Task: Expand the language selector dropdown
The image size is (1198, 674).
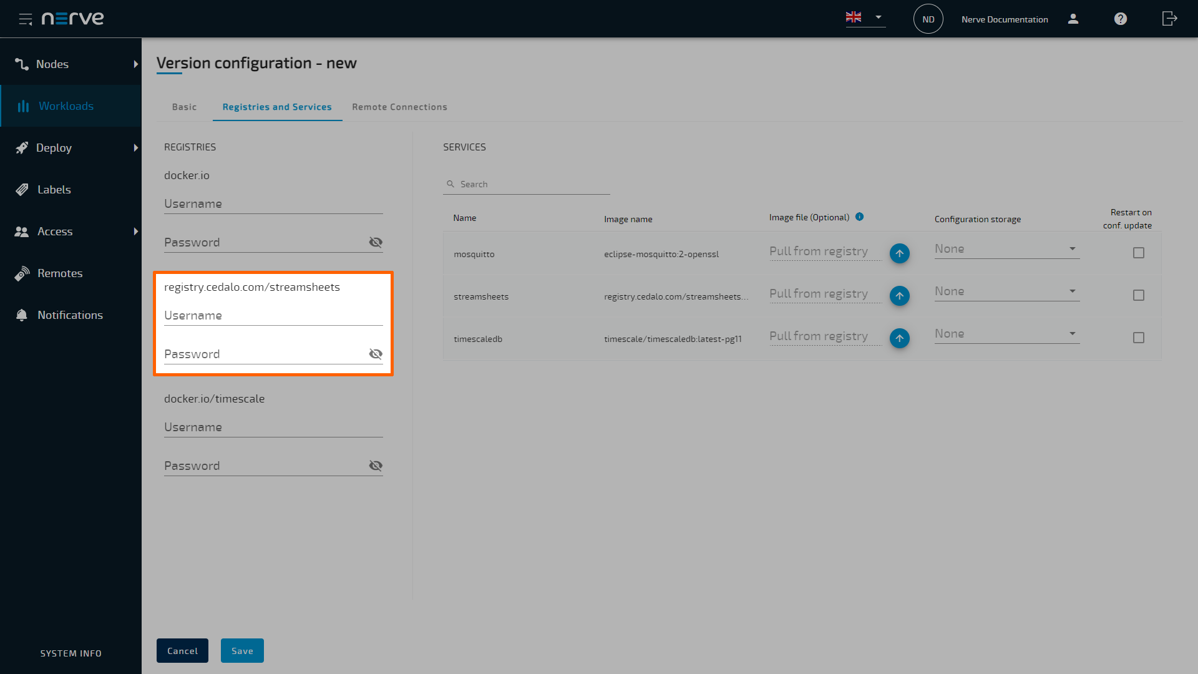Action: 879,18
